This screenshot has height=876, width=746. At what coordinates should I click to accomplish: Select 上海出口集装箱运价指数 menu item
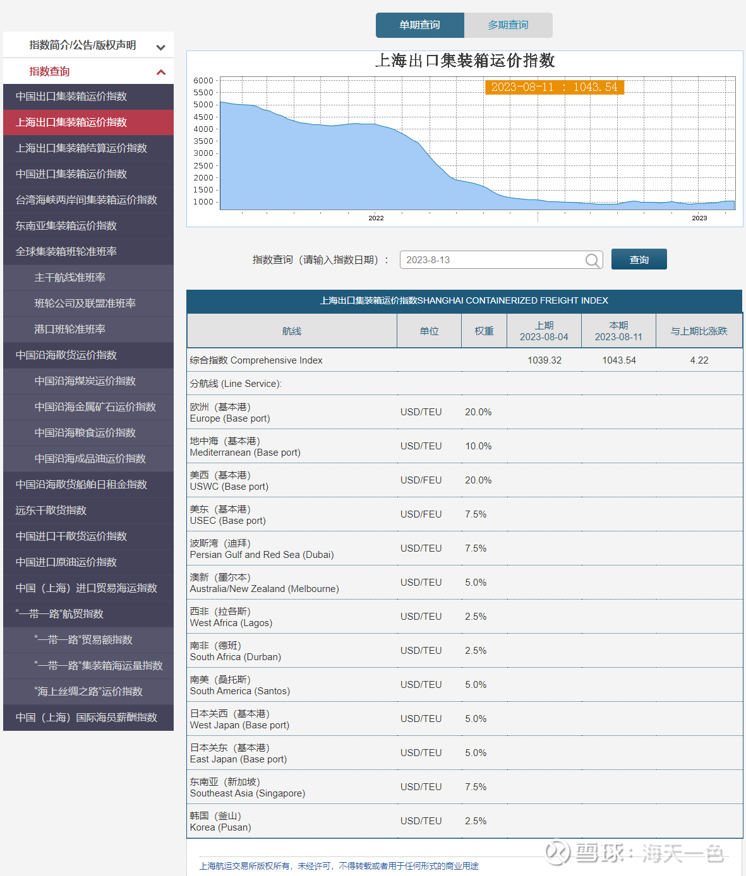88,122
